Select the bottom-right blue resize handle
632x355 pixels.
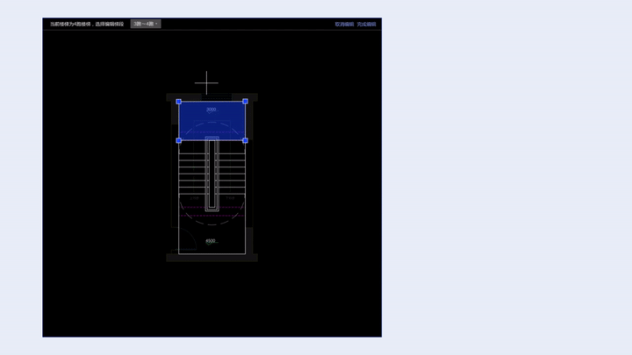[x=245, y=140]
